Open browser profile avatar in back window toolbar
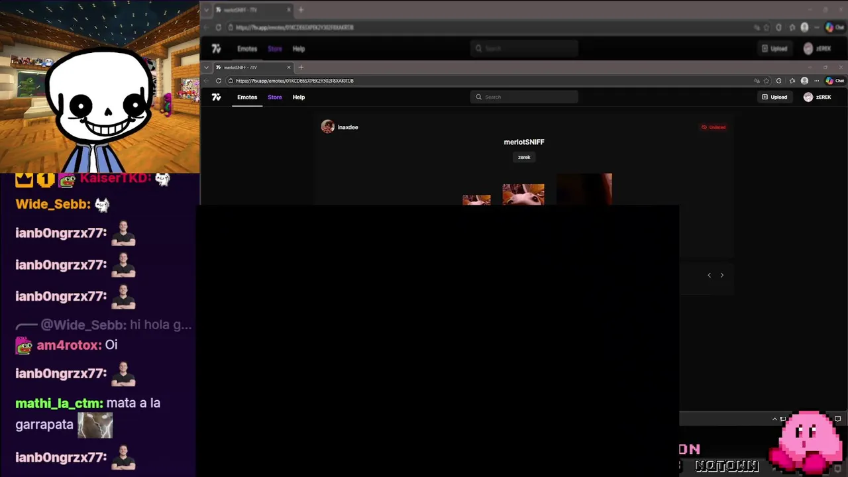The height and width of the screenshot is (477, 848). (x=804, y=28)
